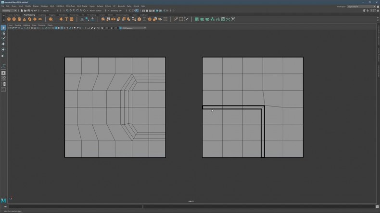
Task: Click the MEL command line input field
Action: (x=76, y=207)
